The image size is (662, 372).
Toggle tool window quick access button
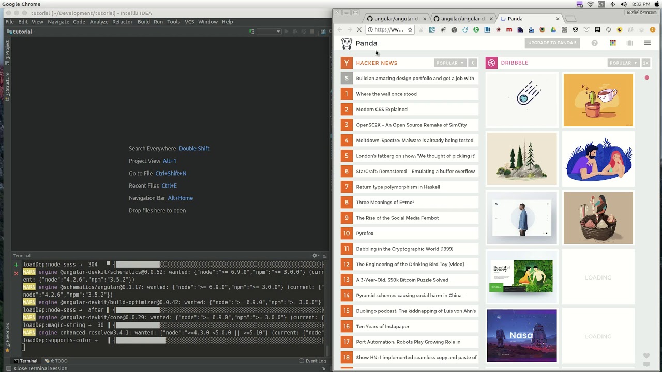point(8,368)
